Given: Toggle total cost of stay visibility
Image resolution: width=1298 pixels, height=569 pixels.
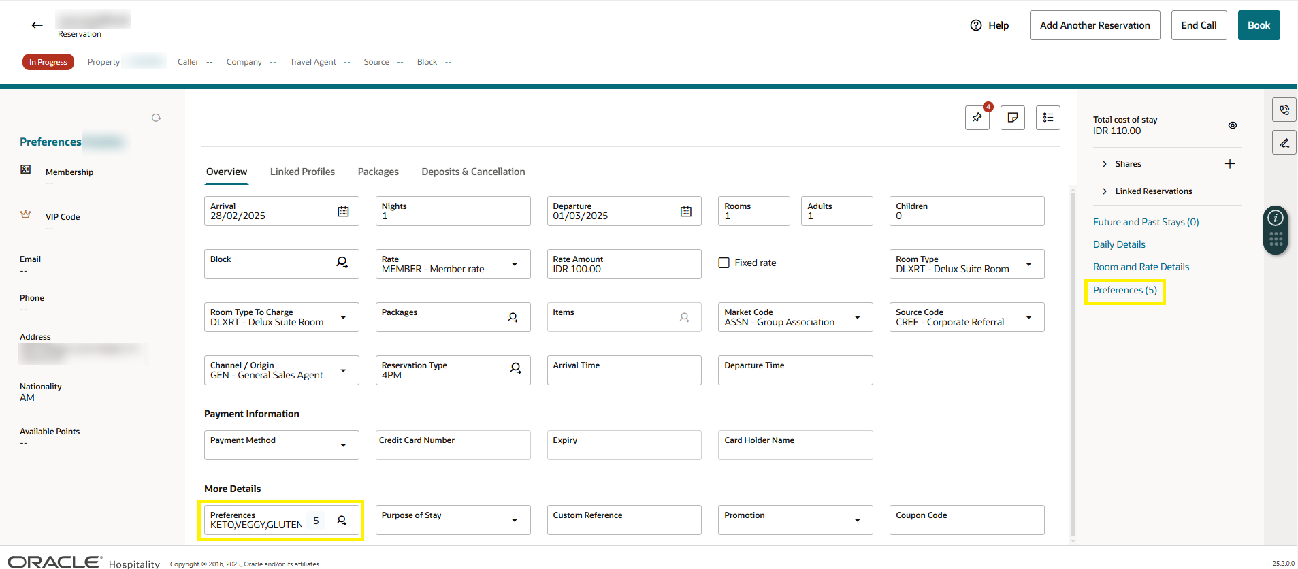Looking at the screenshot, I should tap(1233, 125).
